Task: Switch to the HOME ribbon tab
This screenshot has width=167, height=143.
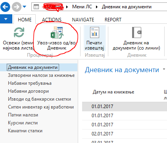Action: click(x=25, y=20)
